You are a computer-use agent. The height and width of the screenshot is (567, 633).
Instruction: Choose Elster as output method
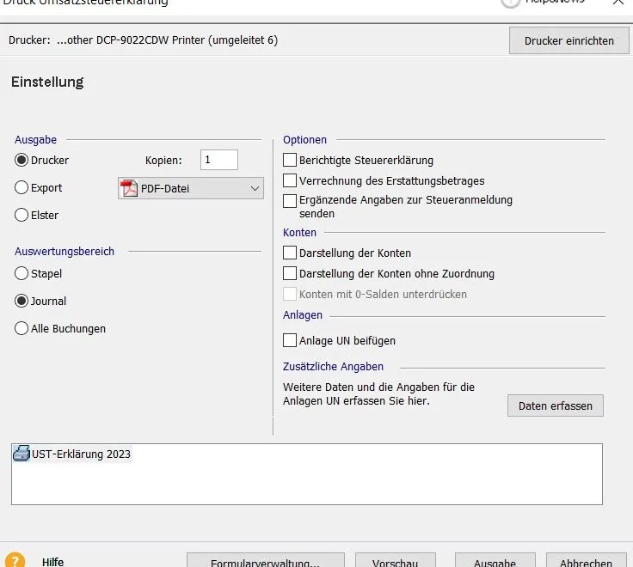point(22,215)
